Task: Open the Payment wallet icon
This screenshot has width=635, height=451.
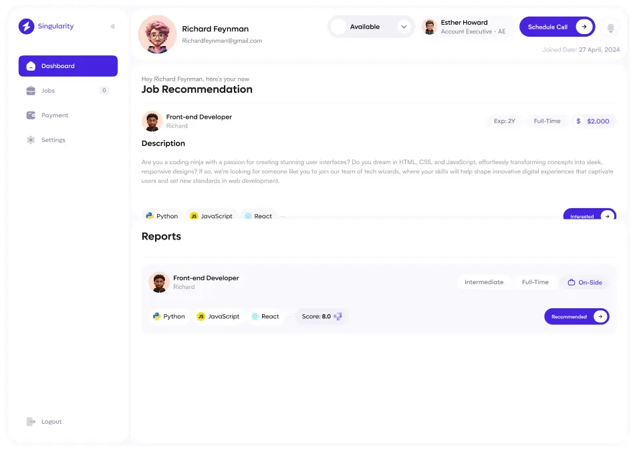Action: 30,115
